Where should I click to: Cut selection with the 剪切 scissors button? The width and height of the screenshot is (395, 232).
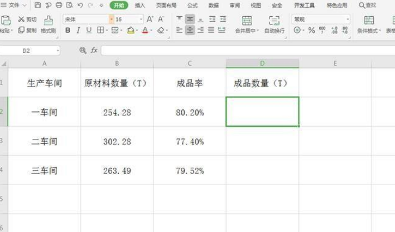click(27, 19)
